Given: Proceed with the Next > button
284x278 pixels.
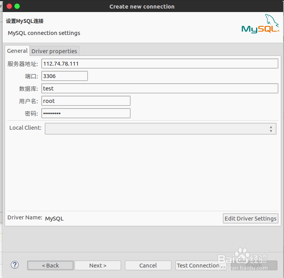Looking at the screenshot, I should pos(98,266).
